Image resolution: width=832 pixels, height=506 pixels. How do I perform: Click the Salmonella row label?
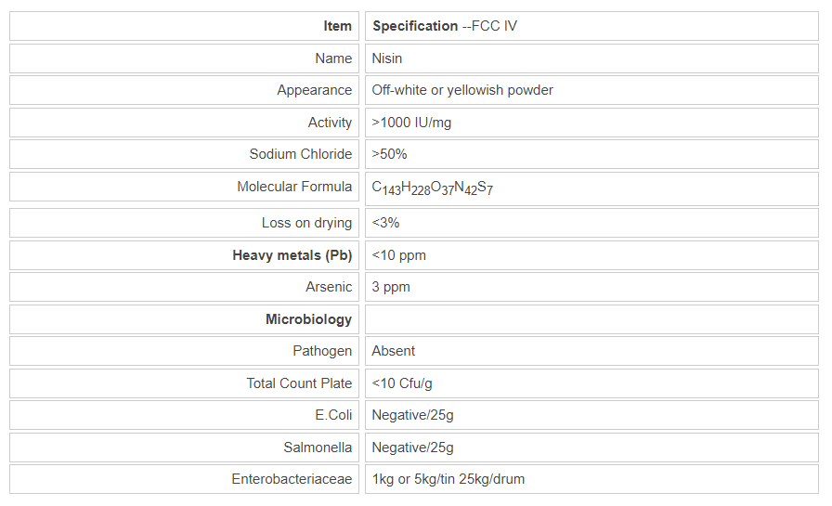pos(318,448)
